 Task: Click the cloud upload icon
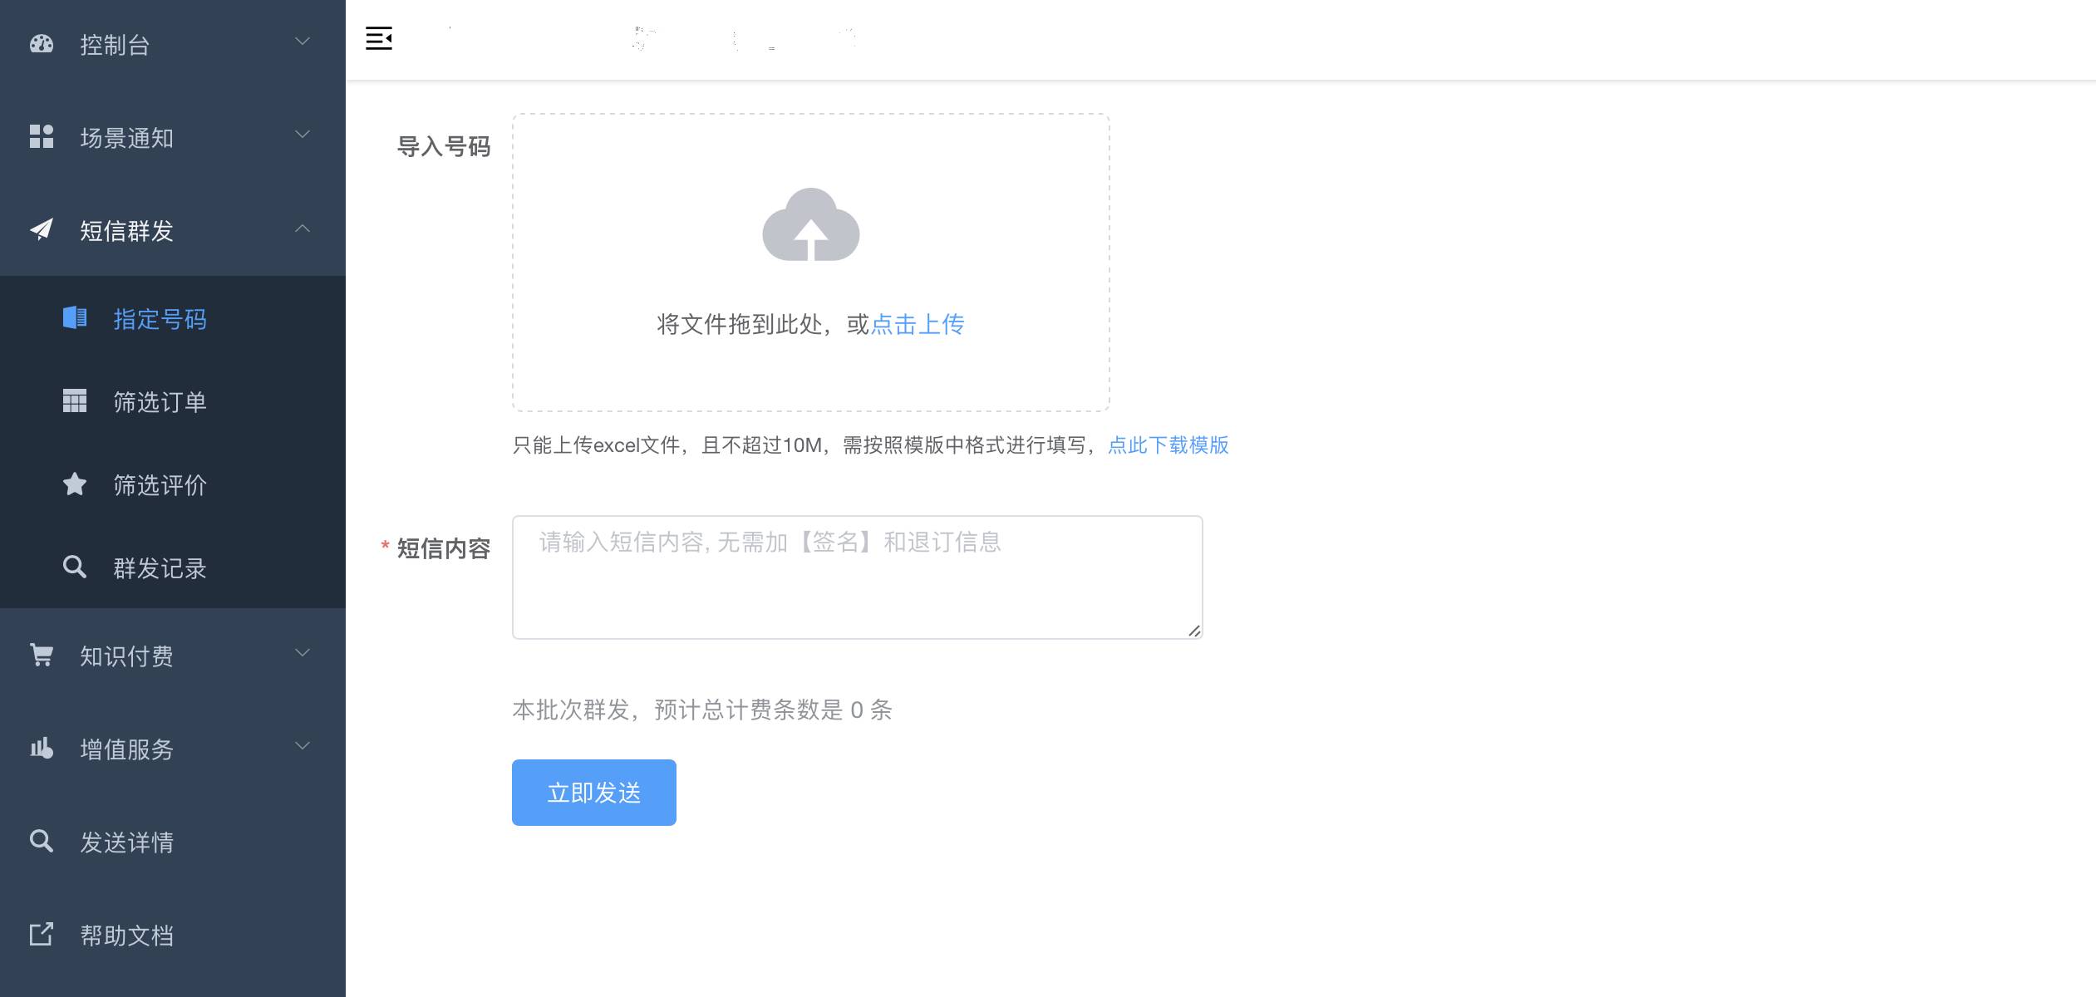pyautogui.click(x=811, y=224)
